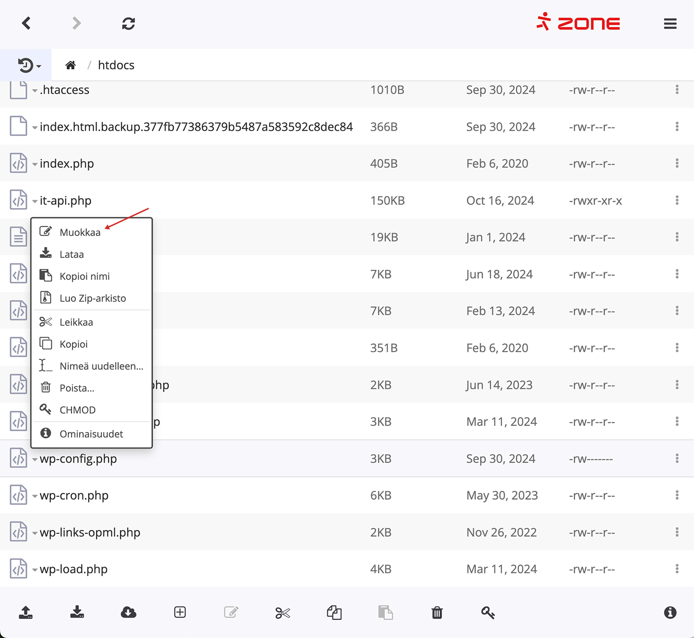Click the Zone logo
694x638 pixels.
click(x=578, y=23)
